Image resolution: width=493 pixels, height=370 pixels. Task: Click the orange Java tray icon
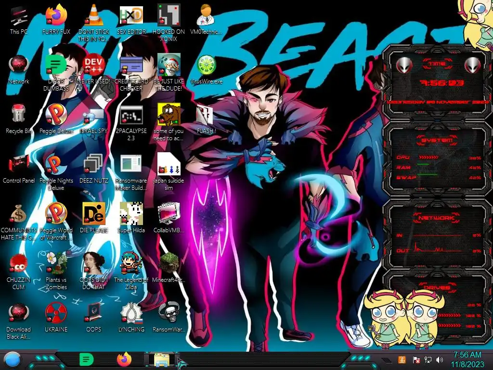point(402,359)
